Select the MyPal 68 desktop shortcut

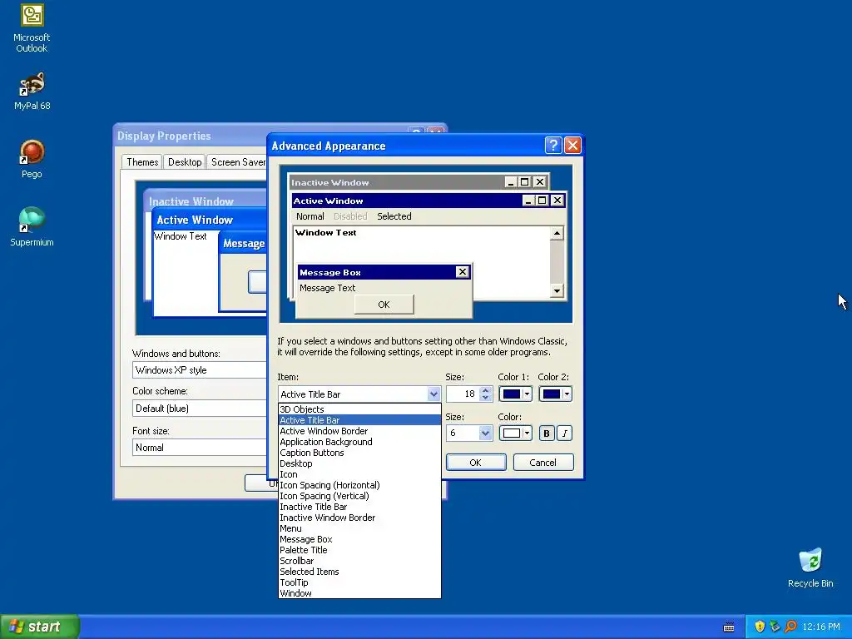(32, 92)
